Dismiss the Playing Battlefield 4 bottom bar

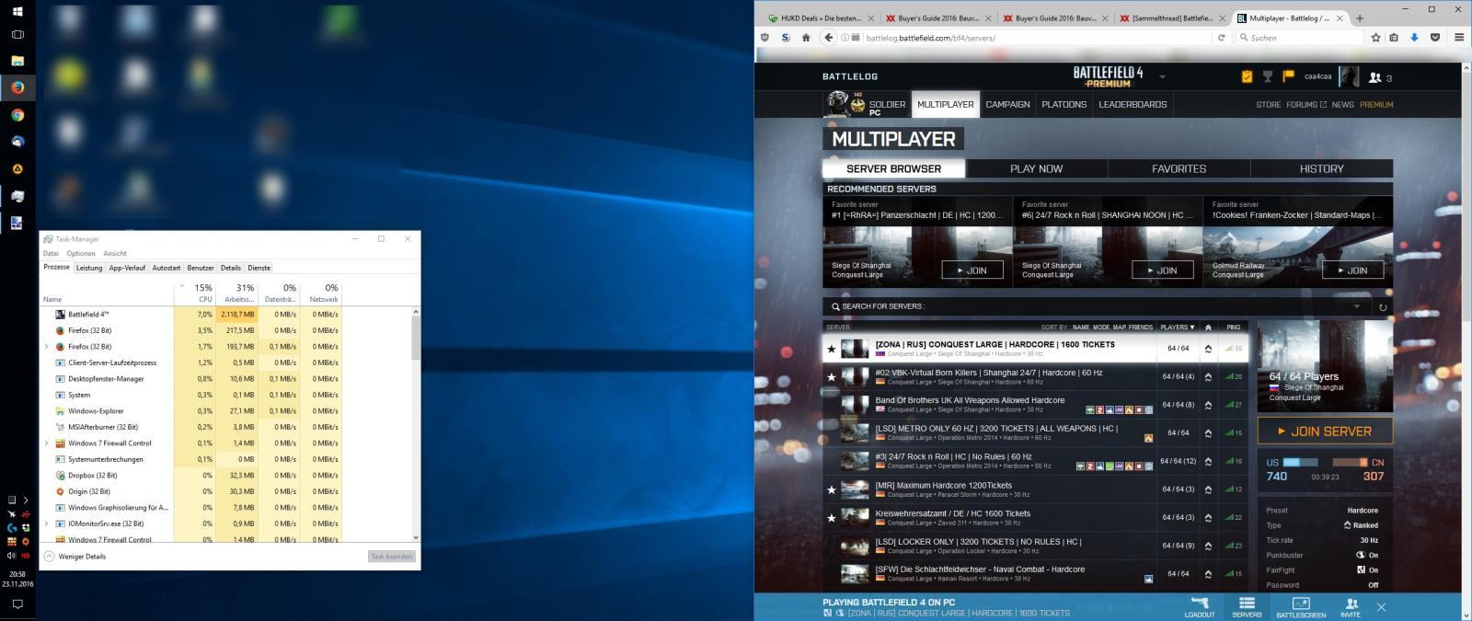click(1381, 607)
